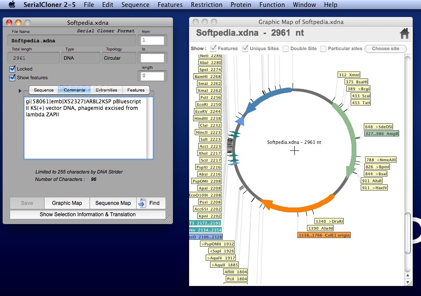This screenshot has width=421, height=296.
Task: Open the Sequence menu
Action: coord(135,4)
